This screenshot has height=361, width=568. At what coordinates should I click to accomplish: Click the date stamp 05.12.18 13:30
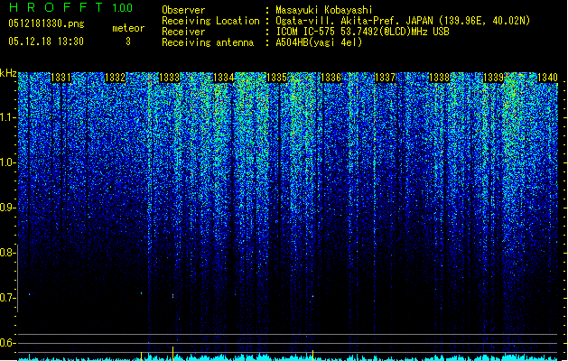pos(46,42)
